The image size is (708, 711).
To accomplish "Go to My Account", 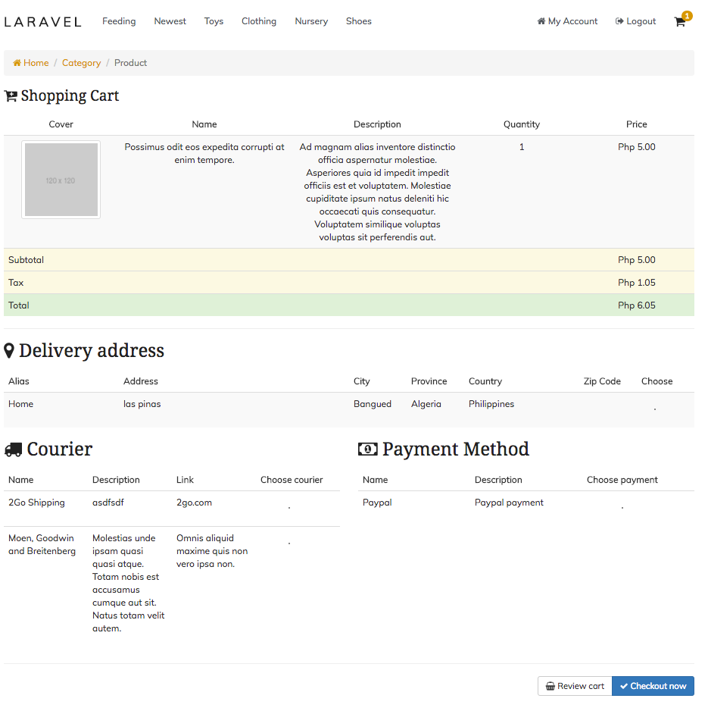I will [x=567, y=21].
